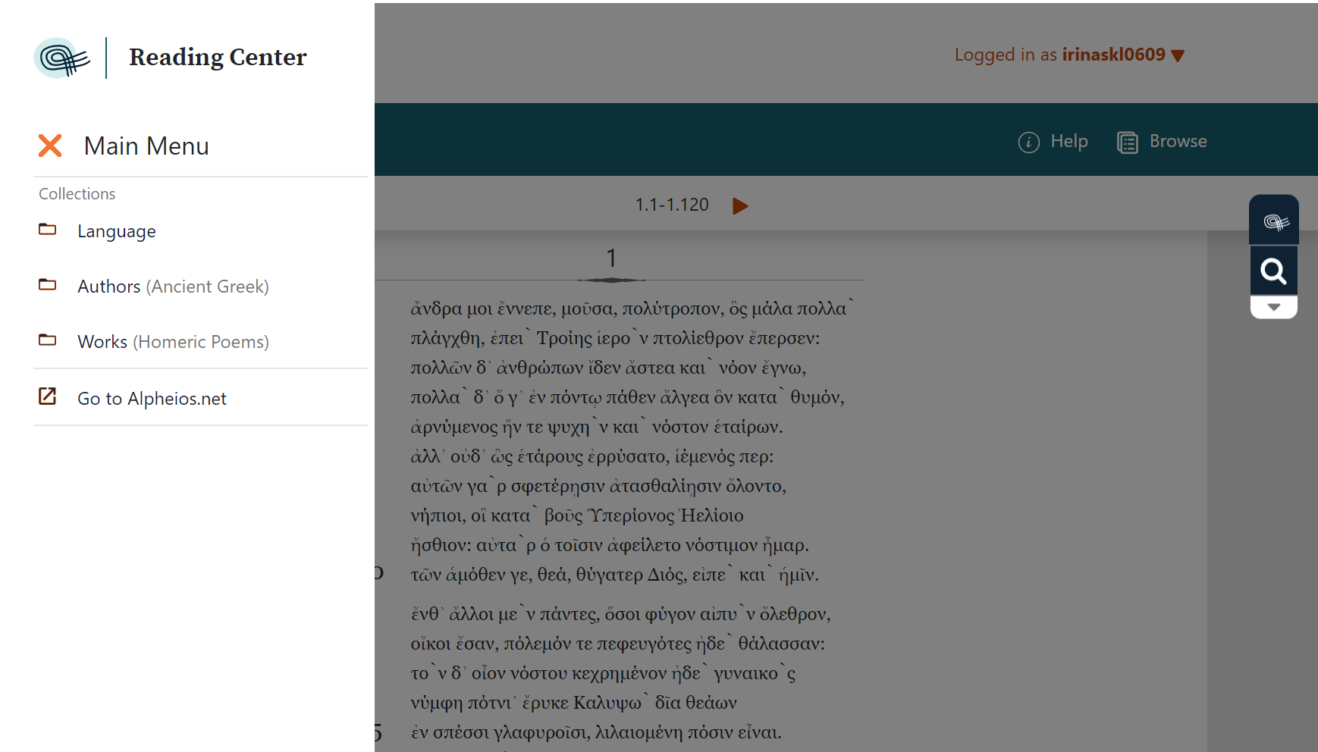Screen dimensions: 1318x752
Task: Click the Browse icon
Action: pyautogui.click(x=1128, y=142)
